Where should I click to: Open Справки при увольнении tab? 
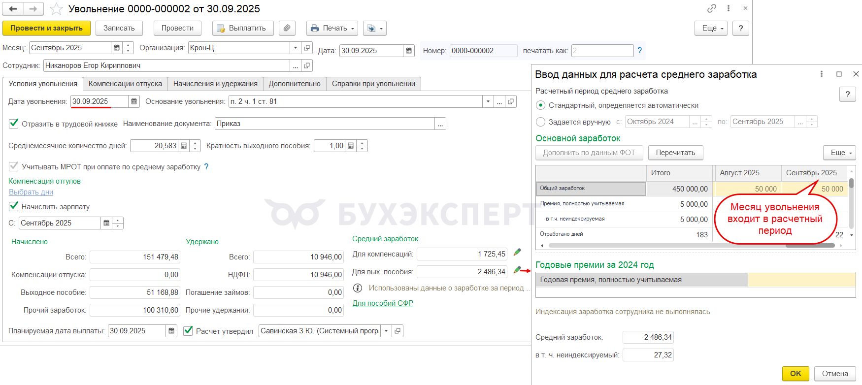click(x=373, y=84)
